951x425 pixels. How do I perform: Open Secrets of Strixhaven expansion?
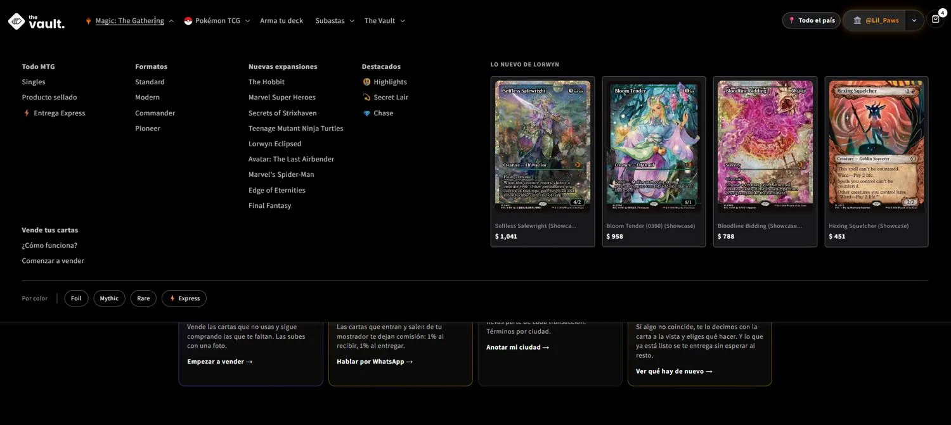pos(283,113)
